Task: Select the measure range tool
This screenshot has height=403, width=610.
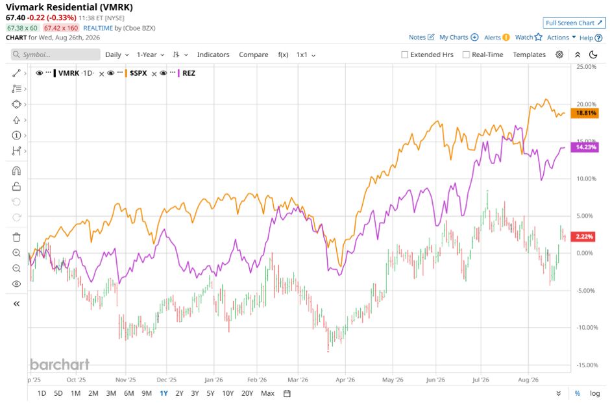Action: [16, 151]
